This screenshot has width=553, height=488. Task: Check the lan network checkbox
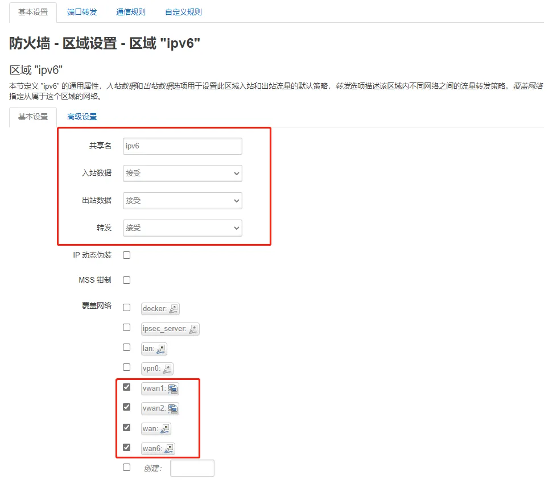coord(127,348)
